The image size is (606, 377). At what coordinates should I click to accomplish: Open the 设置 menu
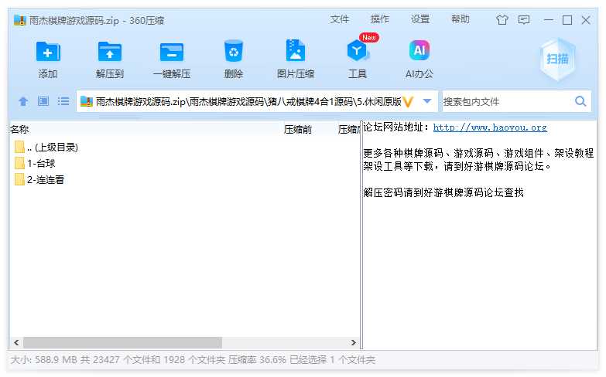420,19
